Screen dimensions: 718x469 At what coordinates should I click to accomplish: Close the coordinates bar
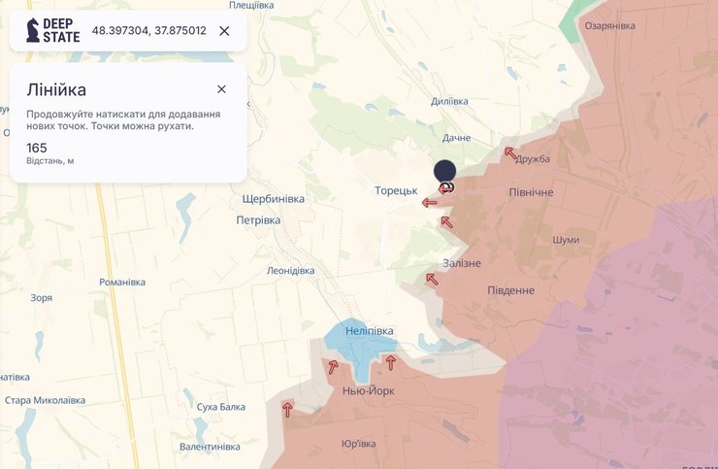tap(224, 30)
